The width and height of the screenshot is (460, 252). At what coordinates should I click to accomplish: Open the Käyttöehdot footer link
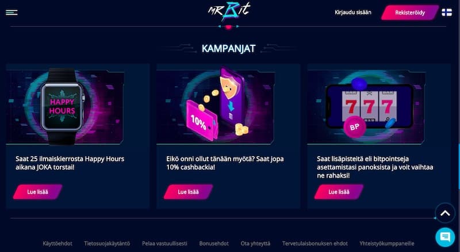57,243
